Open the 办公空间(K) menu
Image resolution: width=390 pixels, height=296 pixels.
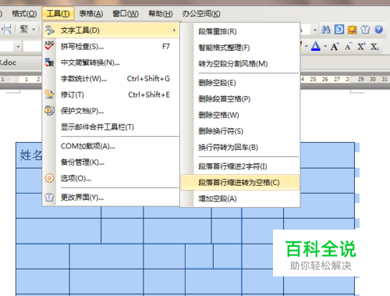201,13
